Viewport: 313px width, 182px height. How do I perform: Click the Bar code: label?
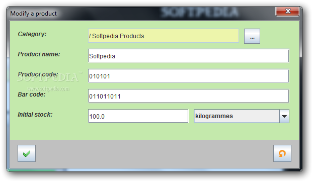32,95
